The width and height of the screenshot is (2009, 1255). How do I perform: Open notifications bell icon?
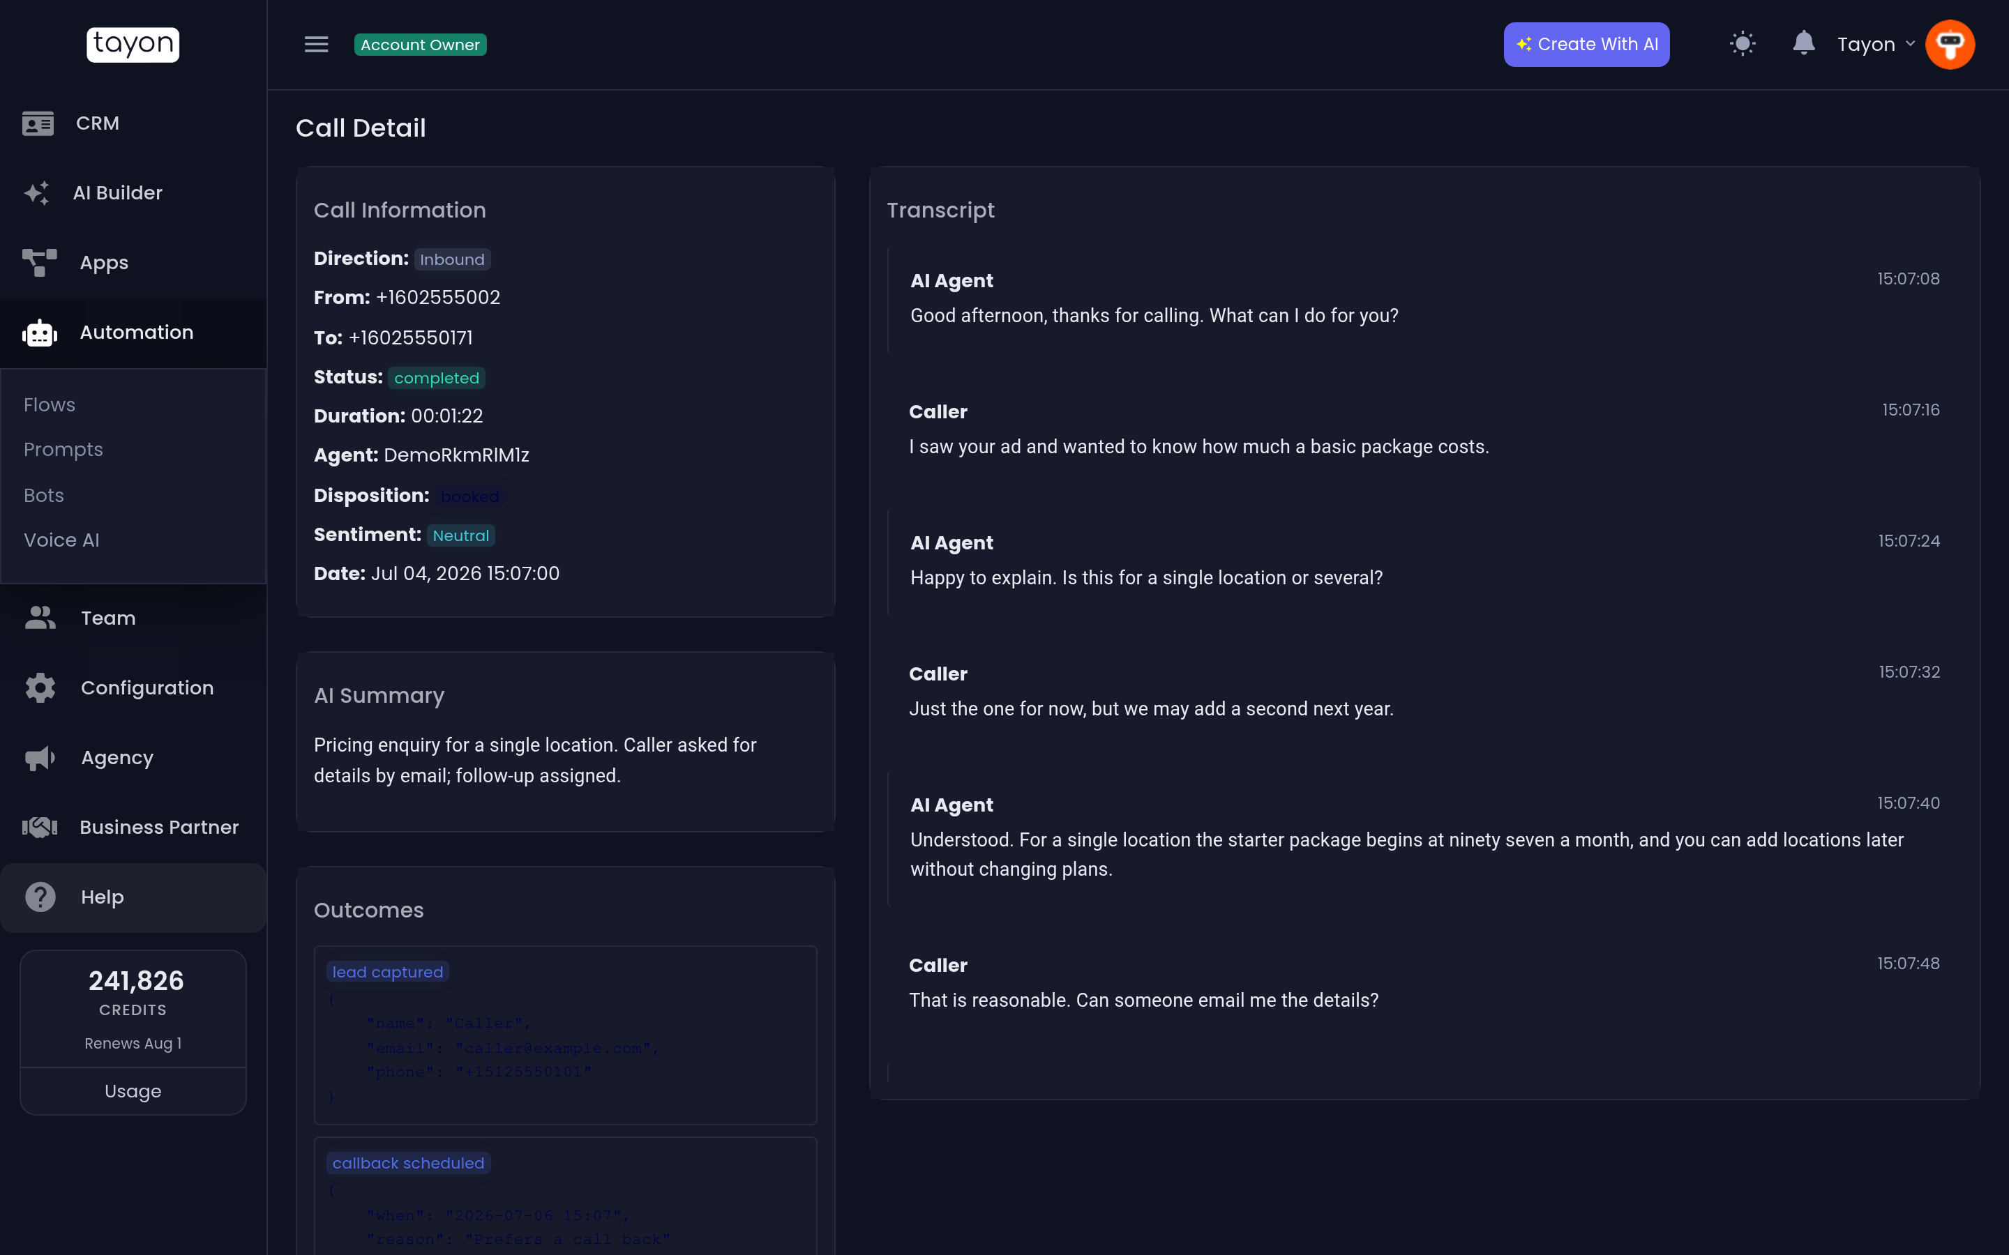click(1803, 43)
